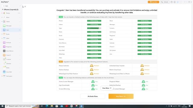The height and width of the screenshot is (108, 193).
Task: Select the green Messages icon
Action: 4,26
